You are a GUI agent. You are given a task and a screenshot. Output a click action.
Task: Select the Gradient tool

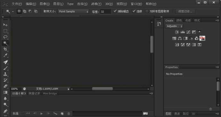(5, 92)
